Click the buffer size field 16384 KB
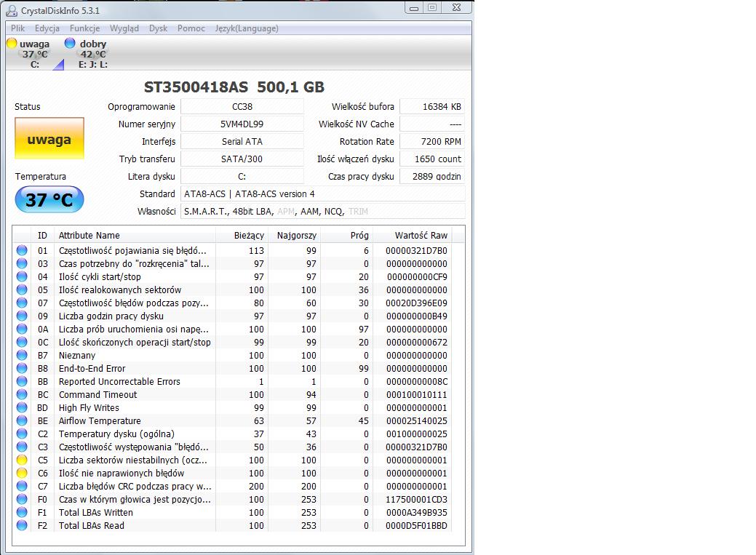The image size is (756, 555). point(432,107)
